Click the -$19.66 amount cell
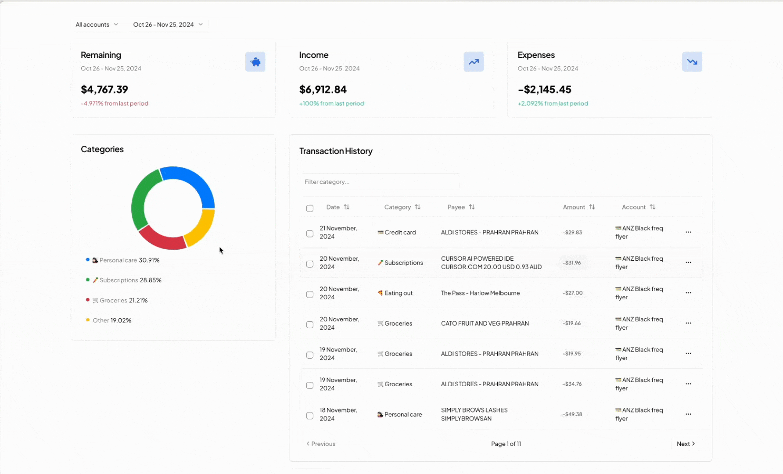 click(x=572, y=323)
